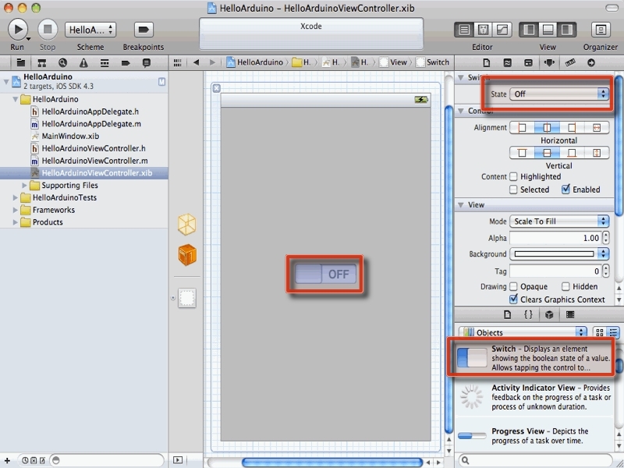
Task: Show the Size inspector
Action: pyautogui.click(x=570, y=62)
